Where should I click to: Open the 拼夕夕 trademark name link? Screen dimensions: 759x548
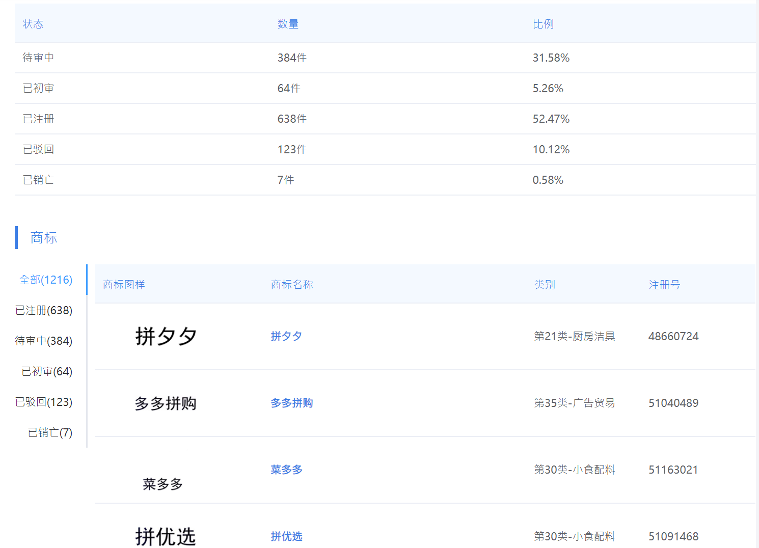[286, 336]
